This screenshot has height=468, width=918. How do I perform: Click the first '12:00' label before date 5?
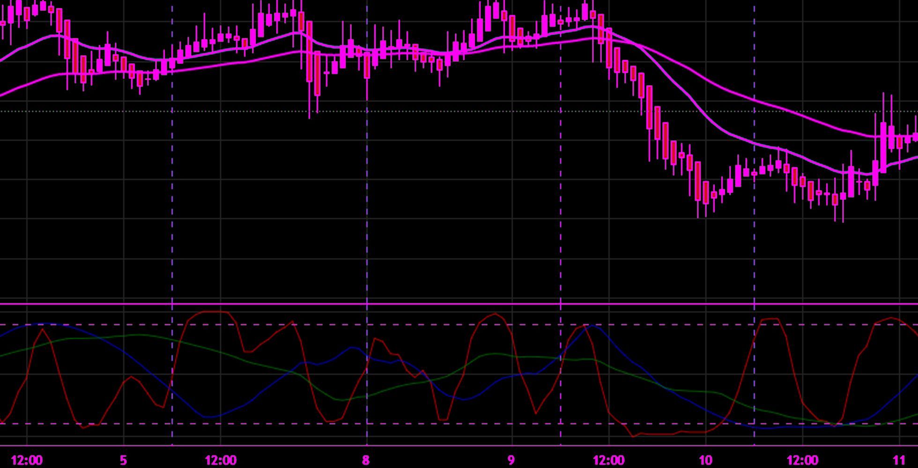(27, 461)
